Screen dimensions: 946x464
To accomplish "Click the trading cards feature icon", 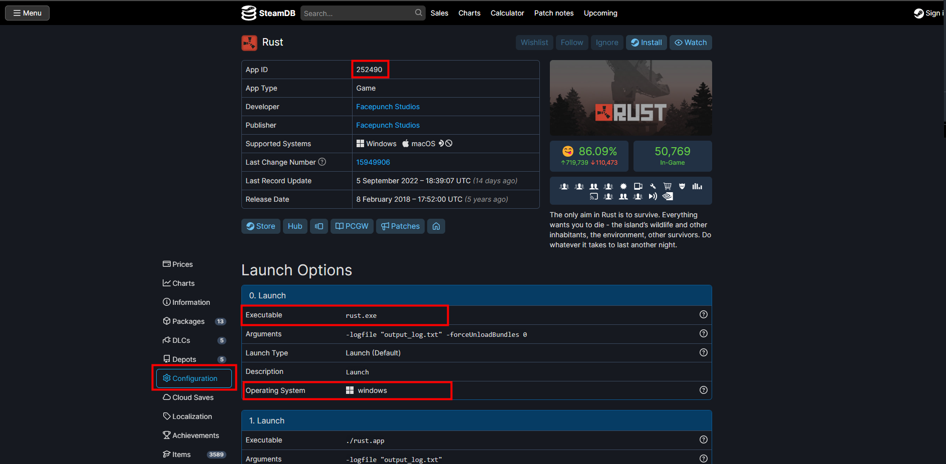I will tap(638, 186).
